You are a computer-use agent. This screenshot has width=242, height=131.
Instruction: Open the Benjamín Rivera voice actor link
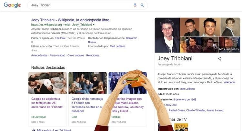coord(113,40)
